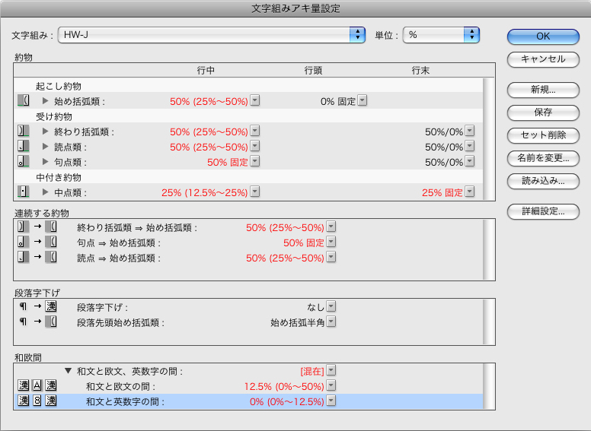Open 和文と英数字の間 0% dropdown
591x431 pixels.
point(331,401)
